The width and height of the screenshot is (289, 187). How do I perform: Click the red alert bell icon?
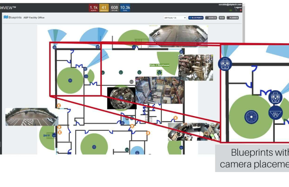click(x=241, y=10)
